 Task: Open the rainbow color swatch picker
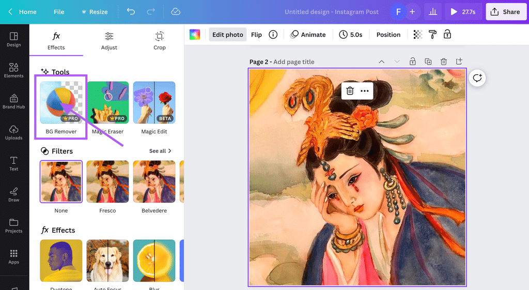point(195,35)
